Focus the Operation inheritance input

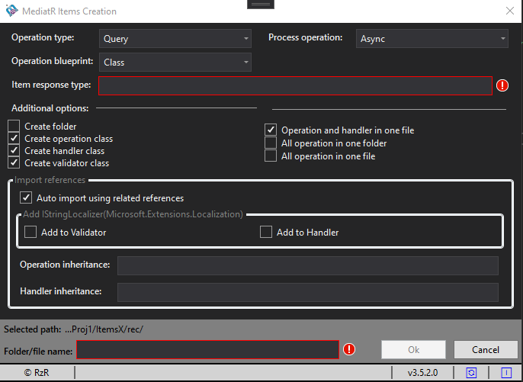pos(308,265)
